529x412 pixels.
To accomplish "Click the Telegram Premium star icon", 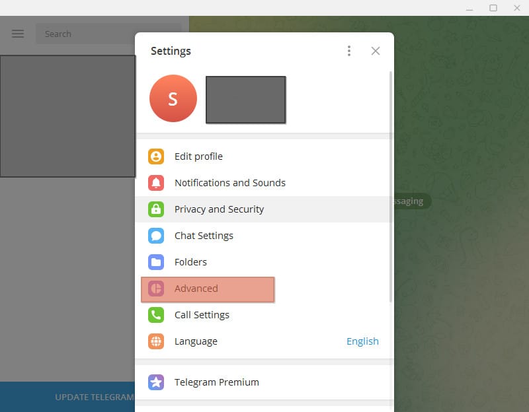I will click(x=156, y=382).
